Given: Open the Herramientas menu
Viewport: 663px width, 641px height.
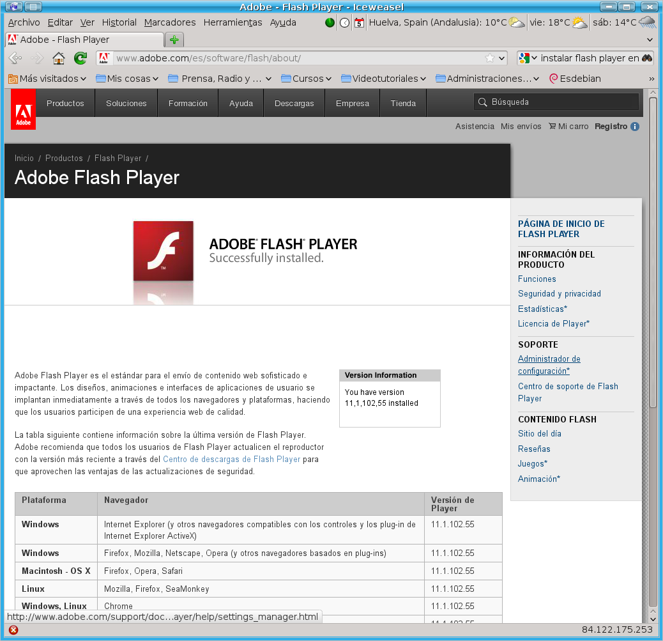Looking at the screenshot, I should 233,22.
